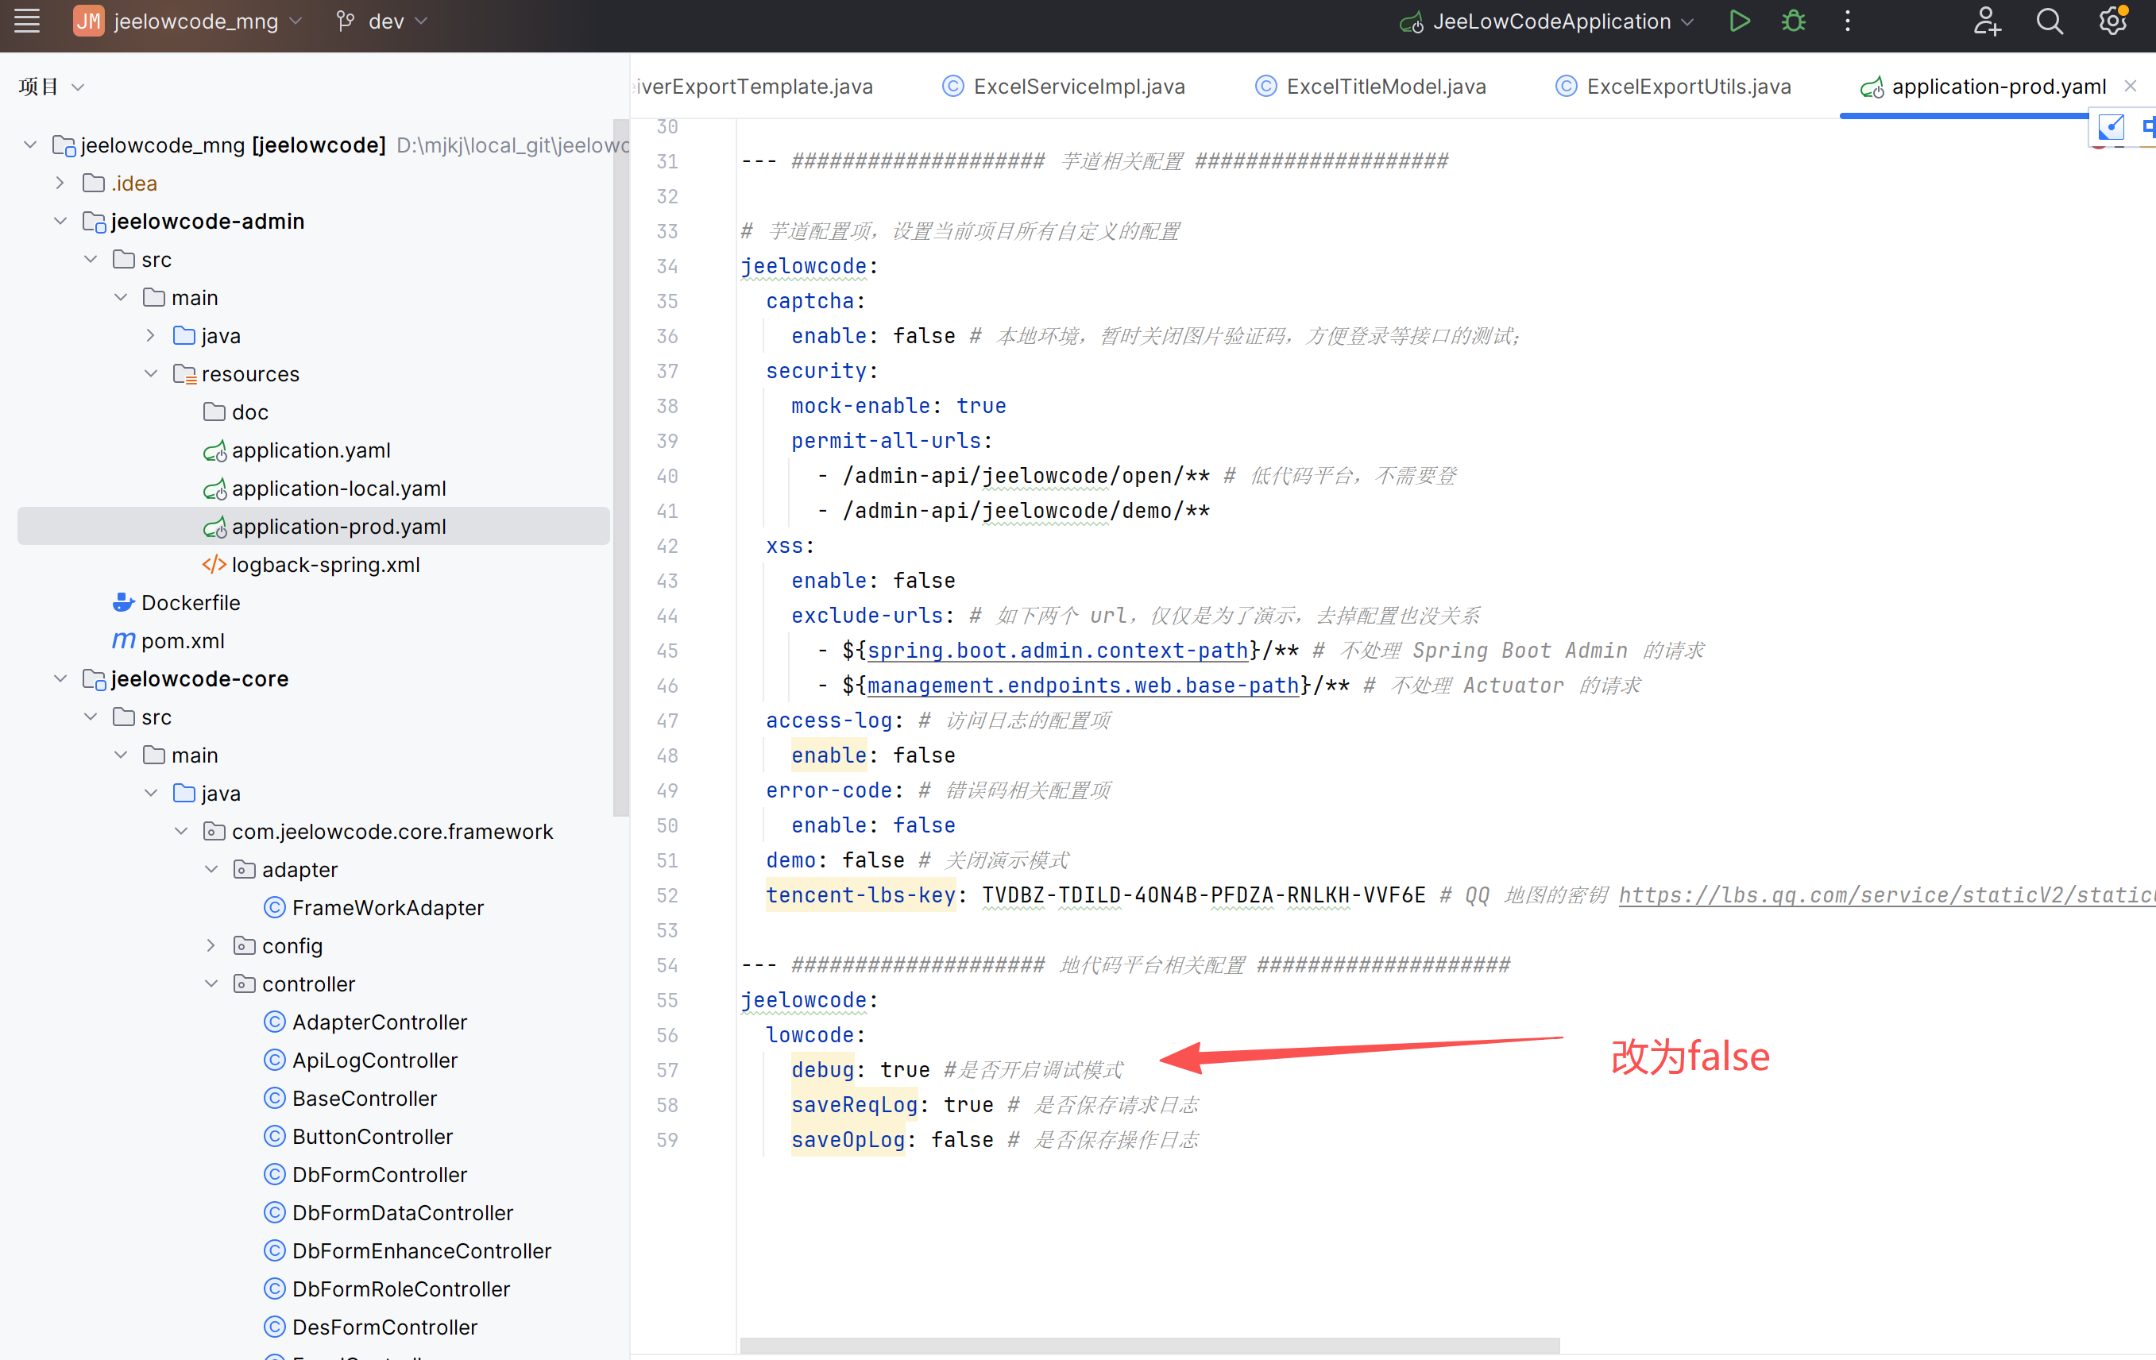Viewport: 2156px width, 1360px height.
Task: Open pom.xml Maven file in the project tree
Action: [x=183, y=641]
